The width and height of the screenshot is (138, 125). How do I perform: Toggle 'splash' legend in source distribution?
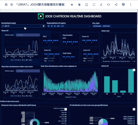(64, 115)
